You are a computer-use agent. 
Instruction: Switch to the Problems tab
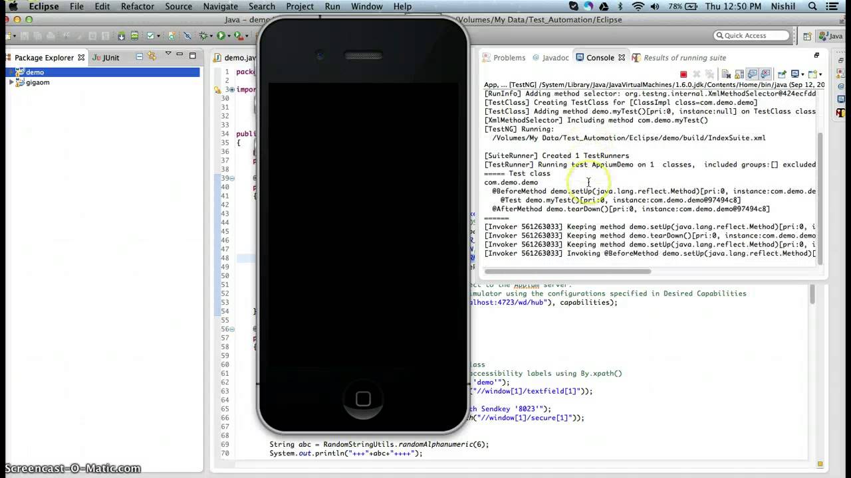pos(504,58)
